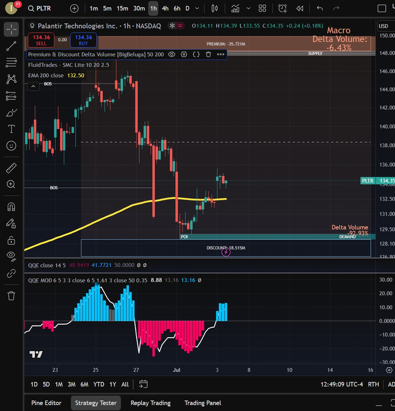This screenshot has height=411, width=395.
Task: Open the Replay Trading tab
Action: pos(151,403)
